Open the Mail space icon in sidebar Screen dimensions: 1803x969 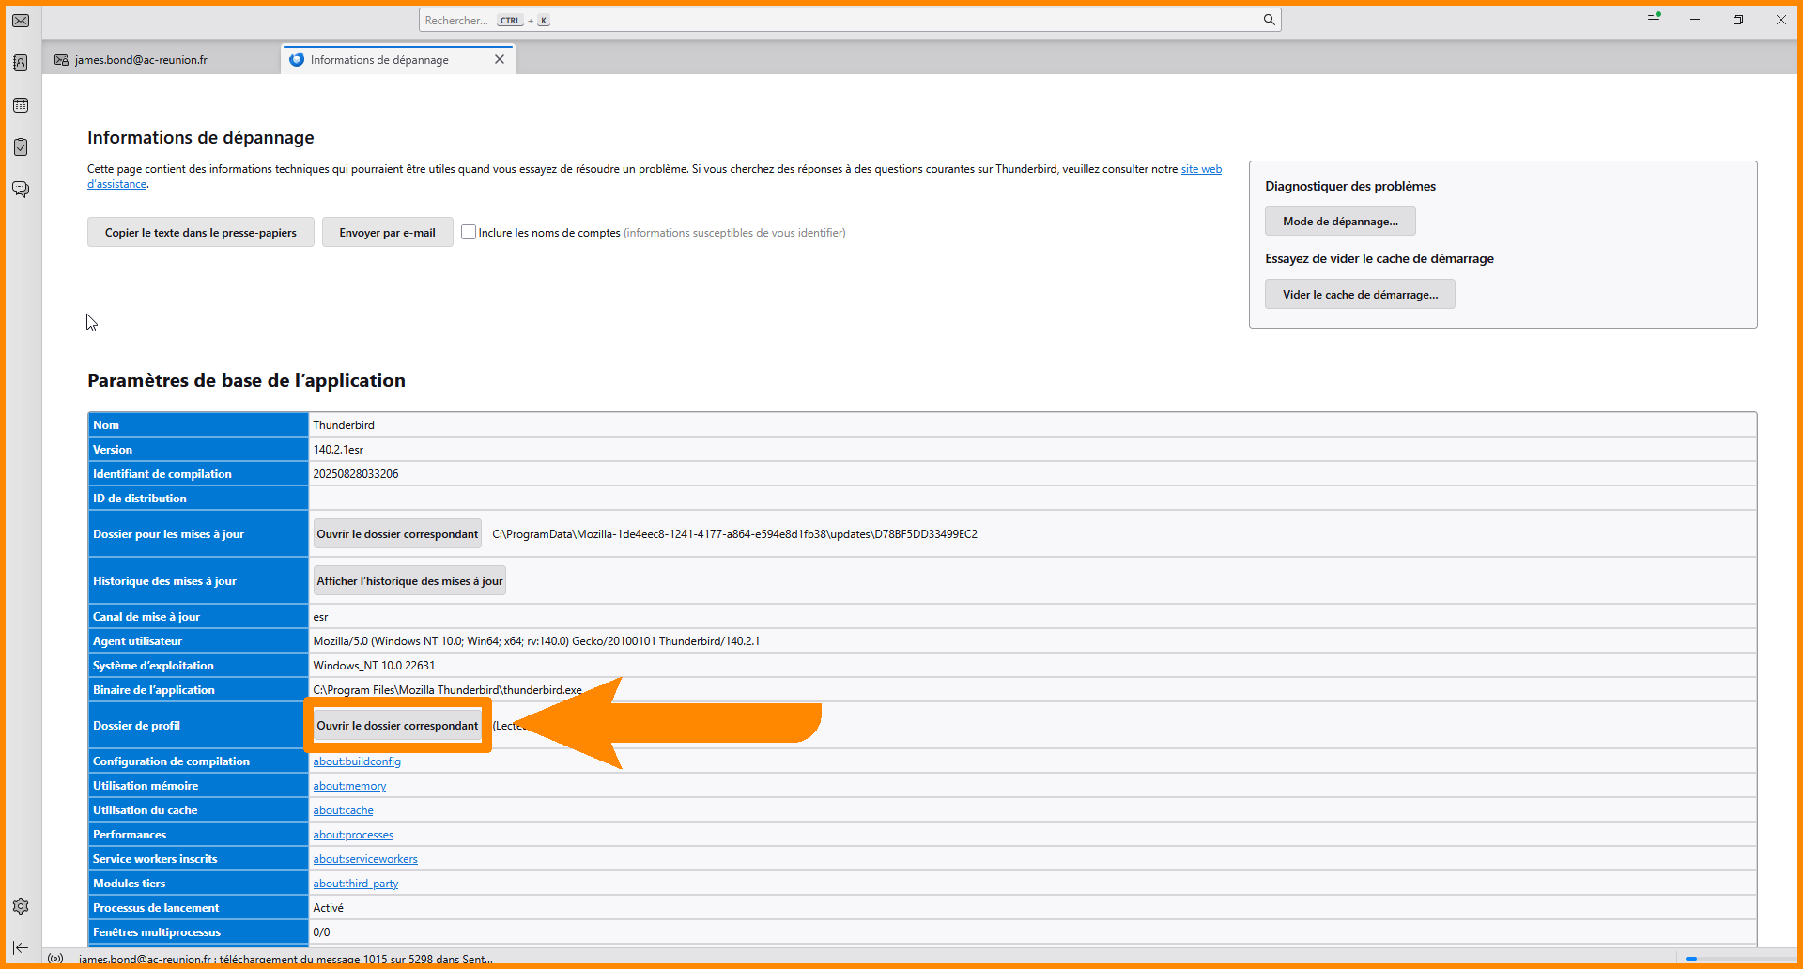(21, 21)
